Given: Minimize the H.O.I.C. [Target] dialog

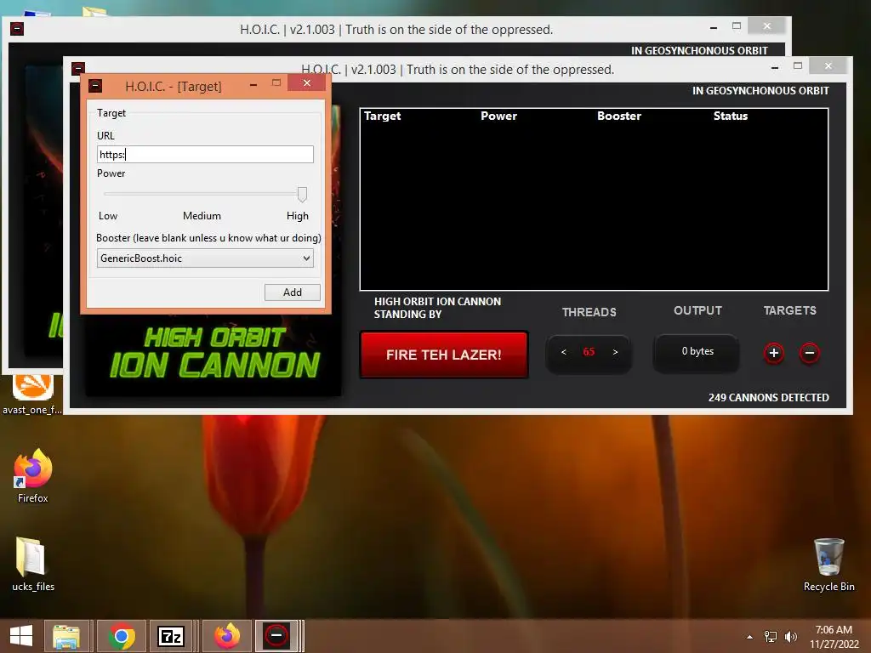Looking at the screenshot, I should click(253, 84).
